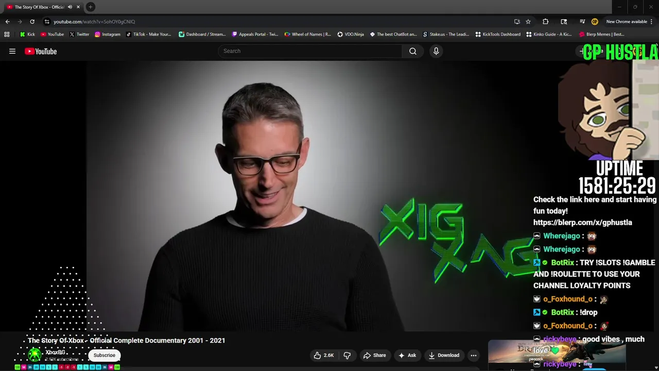Open the Chrome profile avatar
Viewport: 659px width, 371px height.
coord(595,22)
